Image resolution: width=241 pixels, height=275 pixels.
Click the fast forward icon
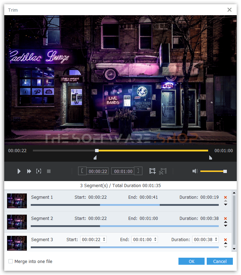(29, 171)
